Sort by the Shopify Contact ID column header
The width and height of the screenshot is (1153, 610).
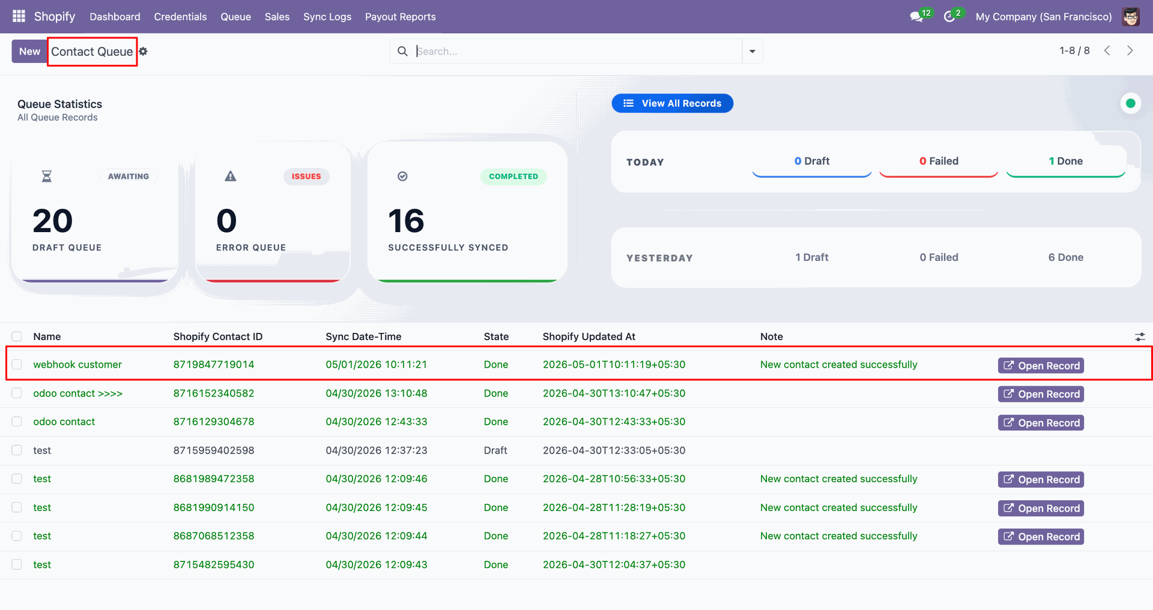(218, 336)
